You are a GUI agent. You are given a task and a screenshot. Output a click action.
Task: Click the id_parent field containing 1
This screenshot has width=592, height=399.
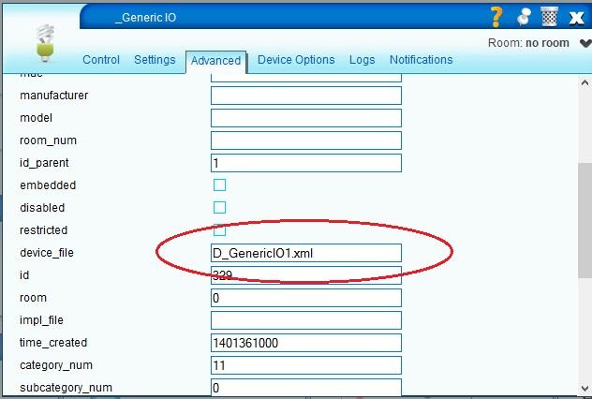point(306,163)
